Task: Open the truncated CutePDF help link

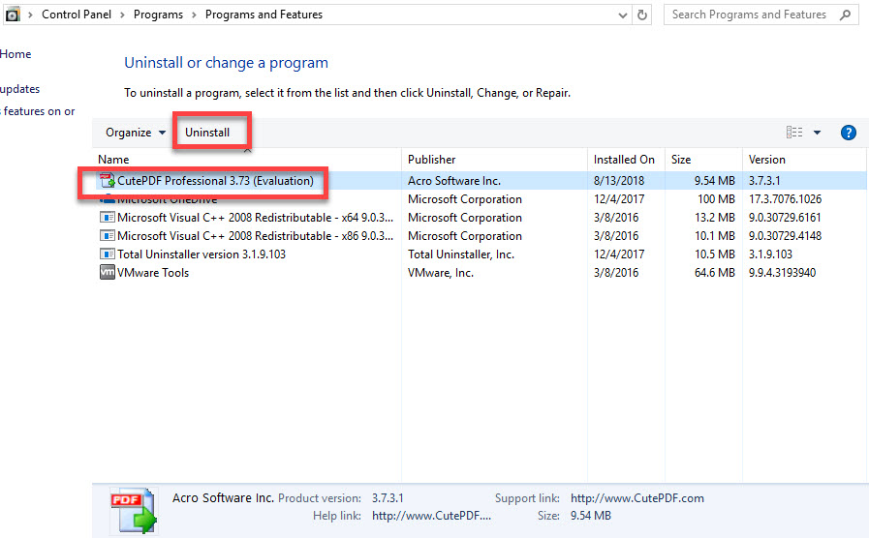Action: [431, 516]
